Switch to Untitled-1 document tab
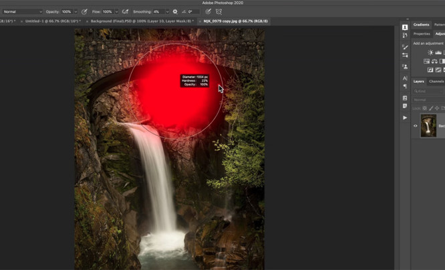The width and height of the screenshot is (445, 270). tap(53, 21)
